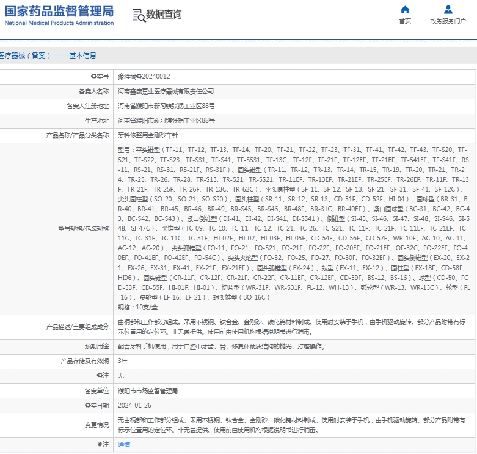Click the shelf life value 3年
477x454 pixels.
click(123, 361)
